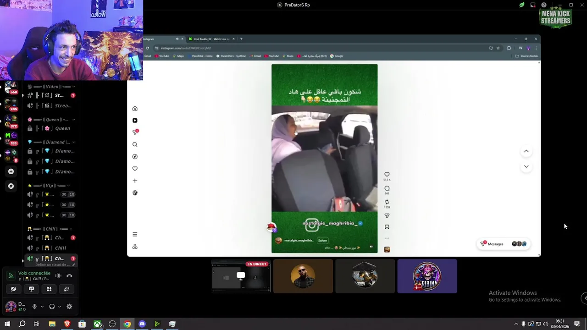The image size is (587, 330).
Task: Open Discord headphone output options chevron
Action: click(60, 307)
